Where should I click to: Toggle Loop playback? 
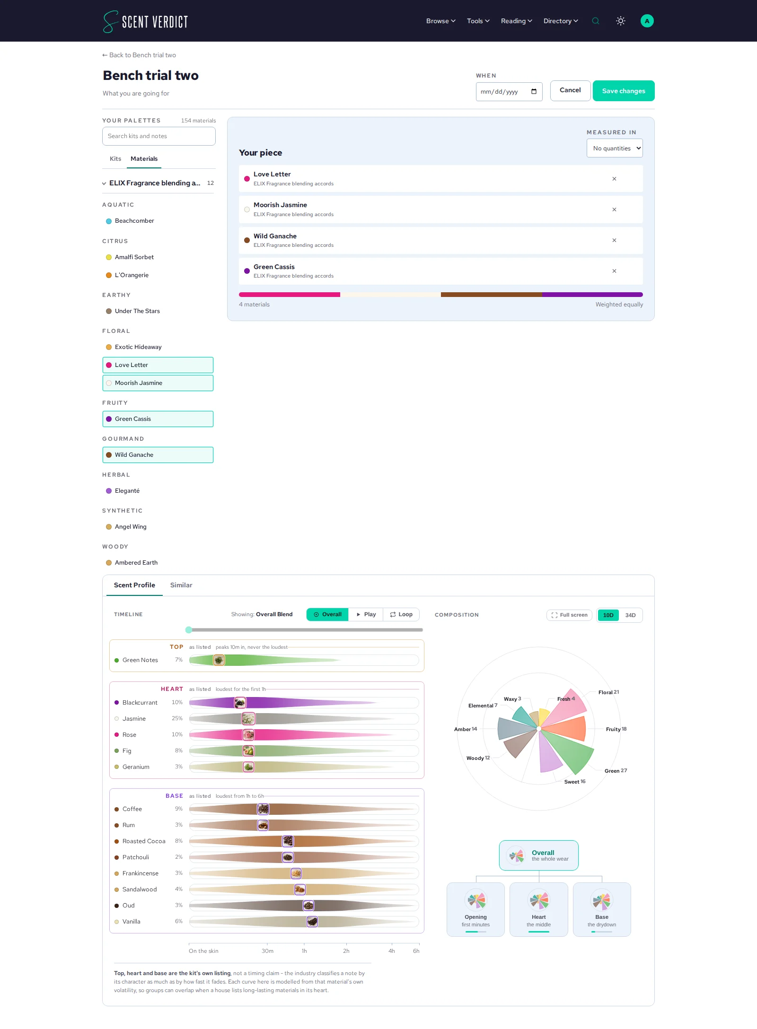pos(401,614)
